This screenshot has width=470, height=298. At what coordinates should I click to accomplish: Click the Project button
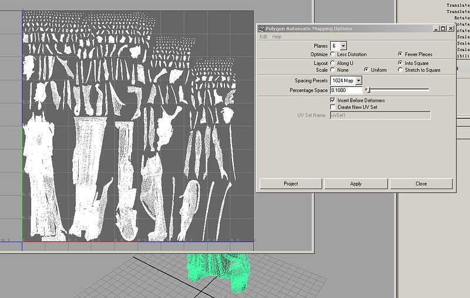tap(291, 184)
